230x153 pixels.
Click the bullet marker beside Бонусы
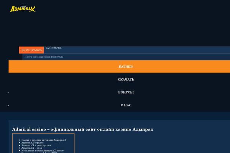pyautogui.click(x=8, y=93)
